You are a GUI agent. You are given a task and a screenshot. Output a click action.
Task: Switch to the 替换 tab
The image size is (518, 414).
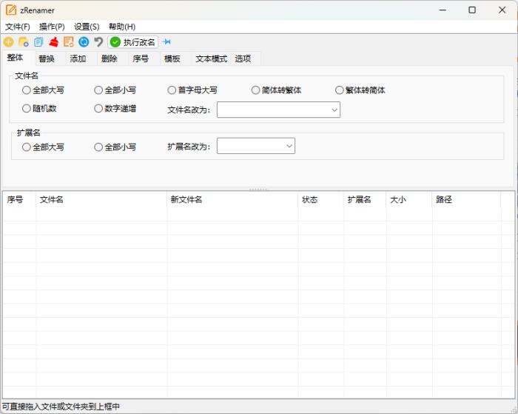[47, 59]
